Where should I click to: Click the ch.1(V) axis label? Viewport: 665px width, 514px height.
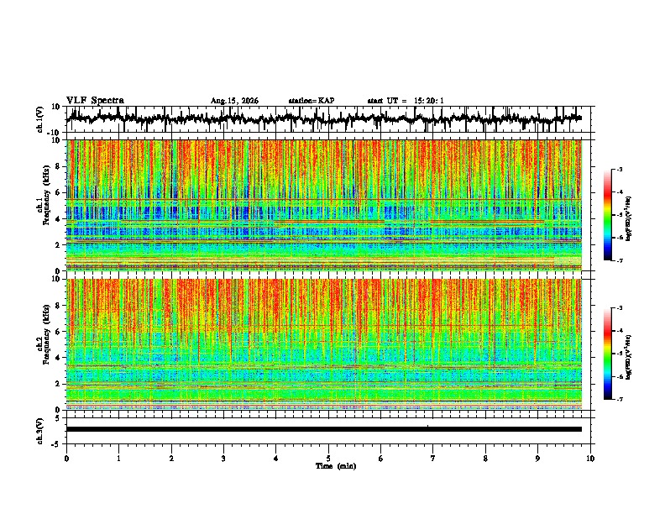point(40,119)
